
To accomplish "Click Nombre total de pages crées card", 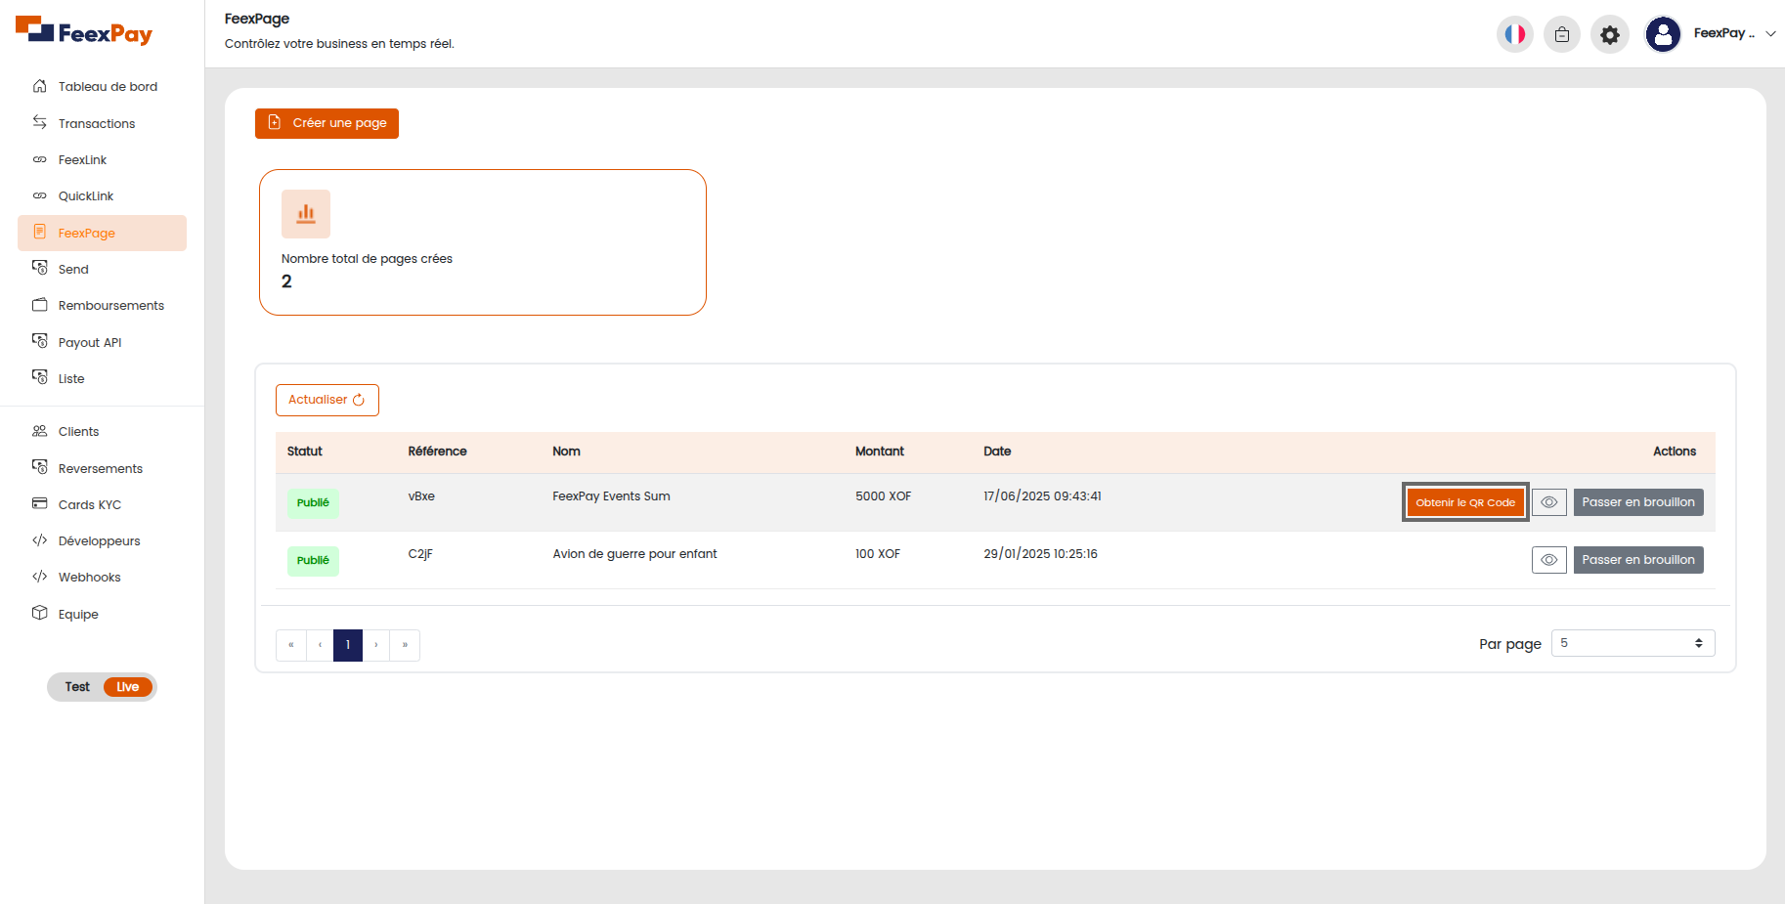I will point(483,242).
